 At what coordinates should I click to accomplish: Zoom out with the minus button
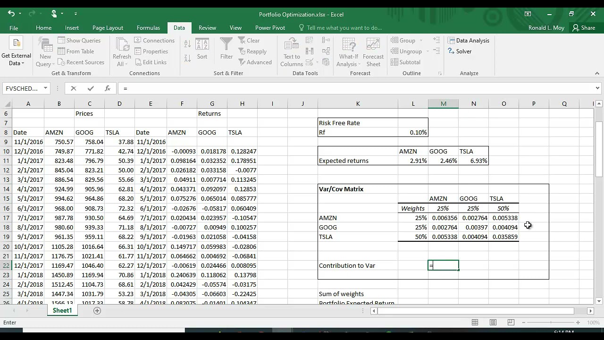(x=524, y=323)
